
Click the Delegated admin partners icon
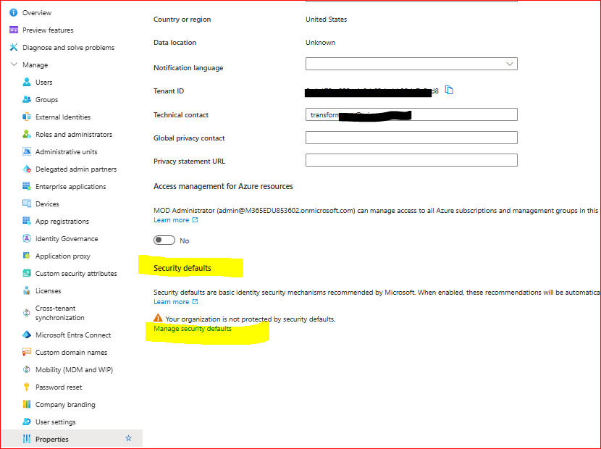(x=27, y=169)
